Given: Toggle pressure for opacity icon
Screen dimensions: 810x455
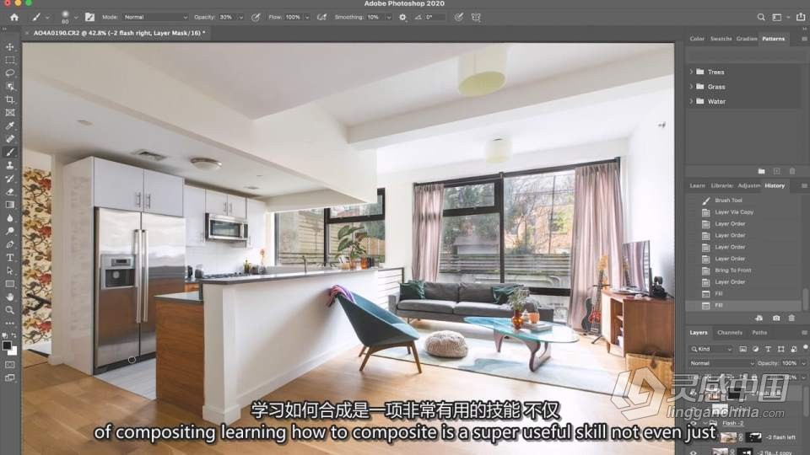Looking at the screenshot, I should point(256,17).
